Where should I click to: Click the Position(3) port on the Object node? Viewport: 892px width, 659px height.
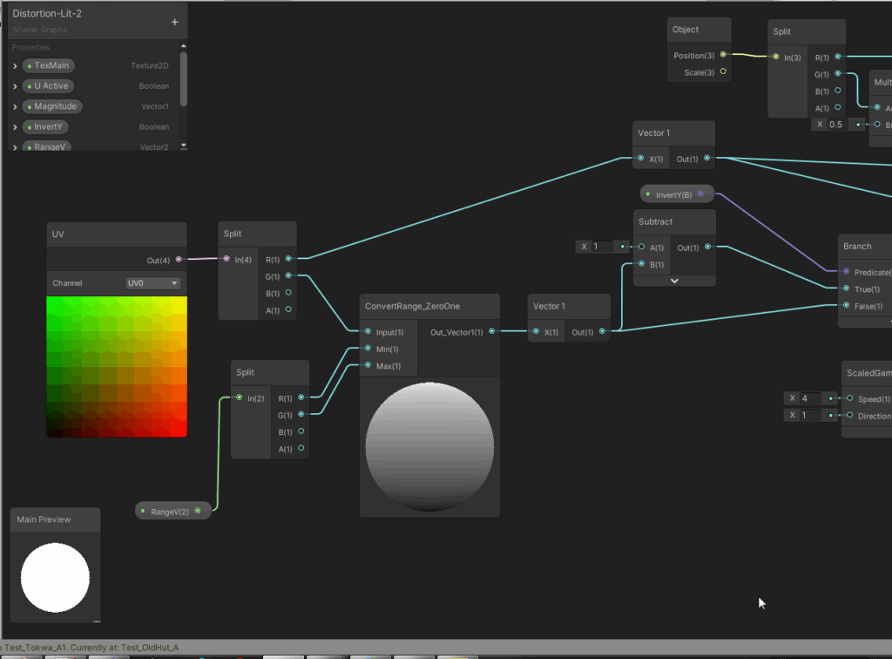click(x=723, y=55)
